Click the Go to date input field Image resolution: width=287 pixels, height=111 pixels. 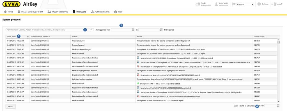coord(270,106)
